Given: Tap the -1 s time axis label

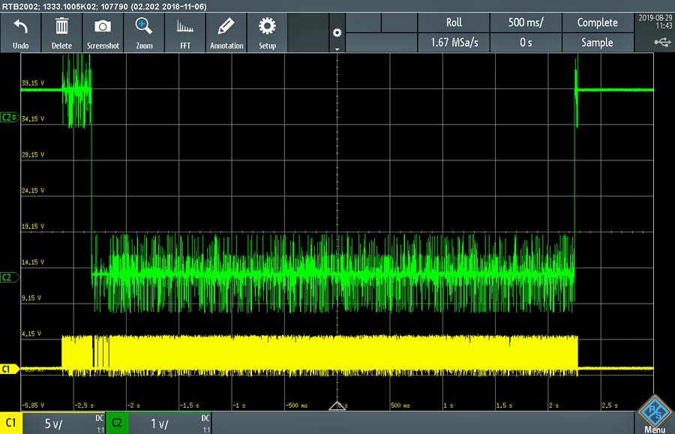Looking at the screenshot, I should [239, 406].
